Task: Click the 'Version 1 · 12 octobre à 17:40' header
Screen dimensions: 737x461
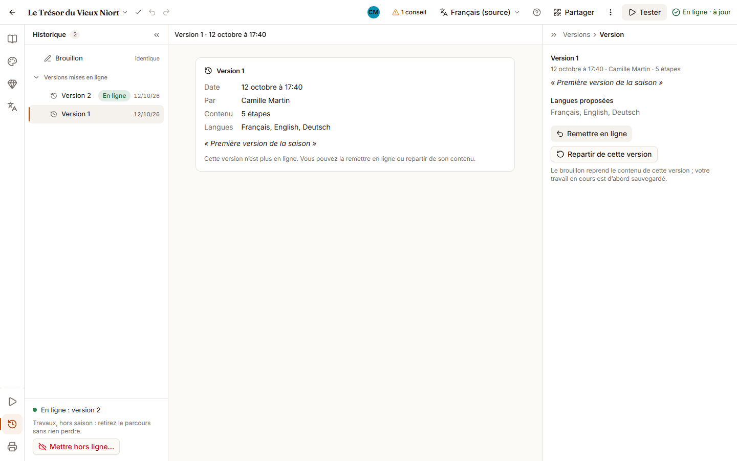Action: pyautogui.click(x=220, y=35)
